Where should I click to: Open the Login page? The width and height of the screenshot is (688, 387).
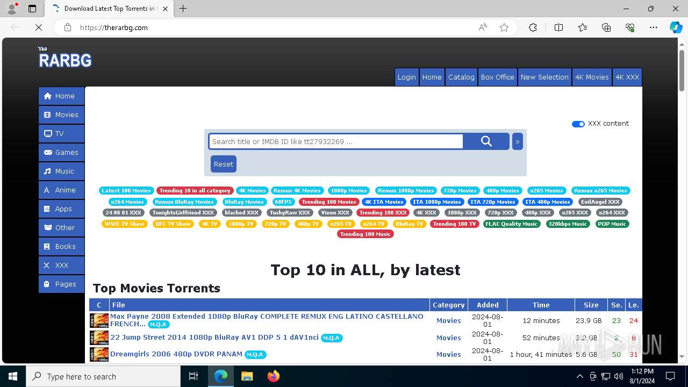406,77
